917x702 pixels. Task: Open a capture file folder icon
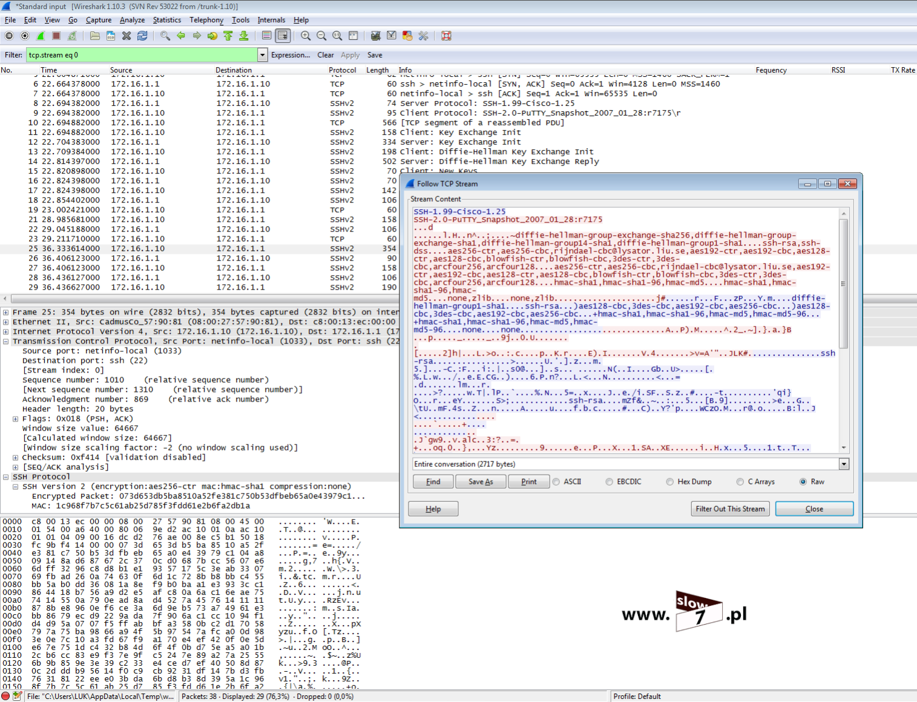(x=95, y=36)
